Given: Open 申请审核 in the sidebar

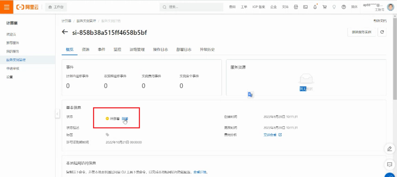Looking at the screenshot, I should point(13,68).
